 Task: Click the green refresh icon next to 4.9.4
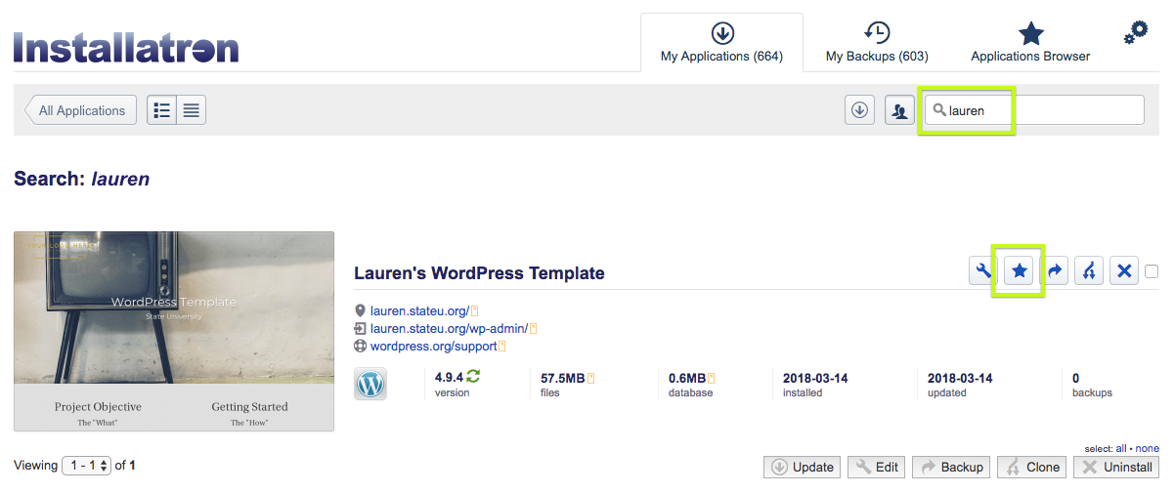(x=474, y=377)
